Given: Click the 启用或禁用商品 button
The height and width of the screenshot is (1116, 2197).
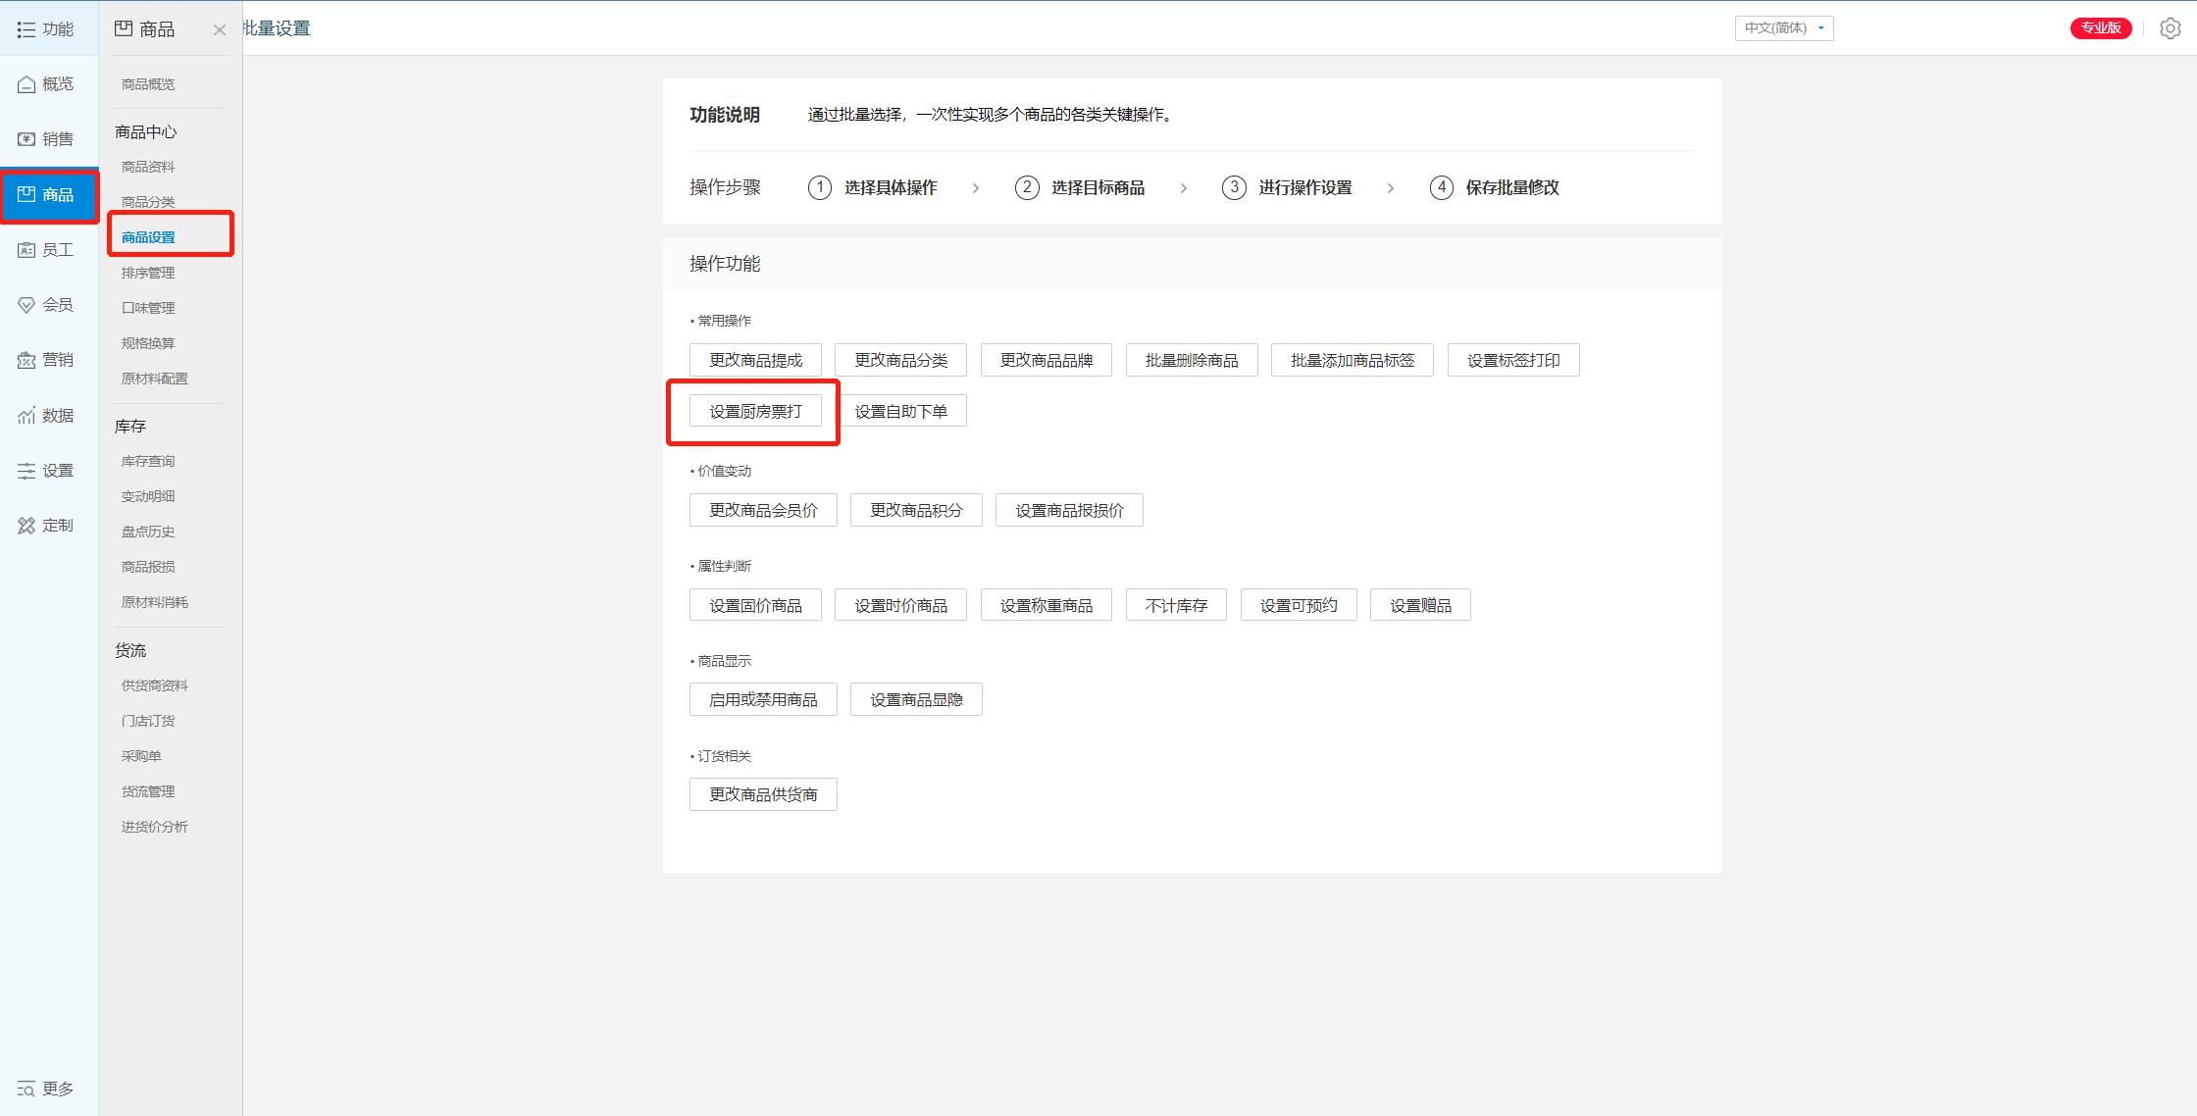Looking at the screenshot, I should click(763, 699).
